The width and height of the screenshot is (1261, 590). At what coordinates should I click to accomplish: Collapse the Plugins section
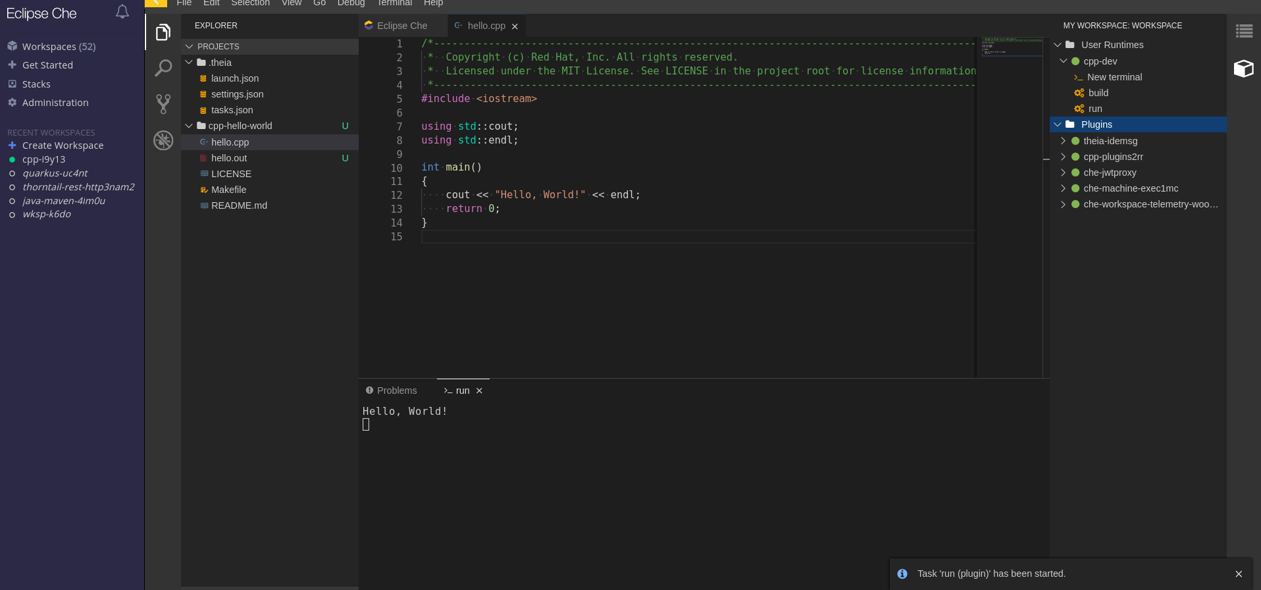pyautogui.click(x=1058, y=124)
